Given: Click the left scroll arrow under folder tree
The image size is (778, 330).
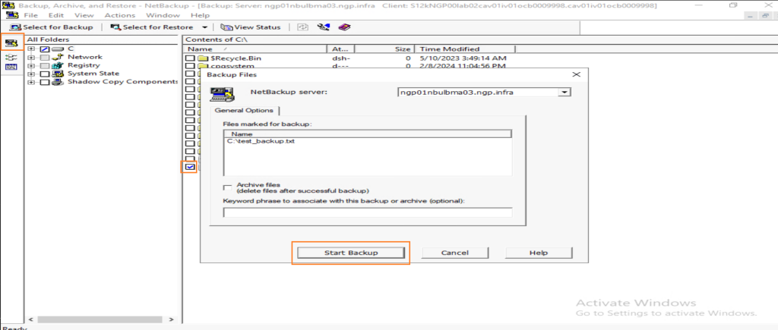Looking at the screenshot, I should tap(30, 319).
